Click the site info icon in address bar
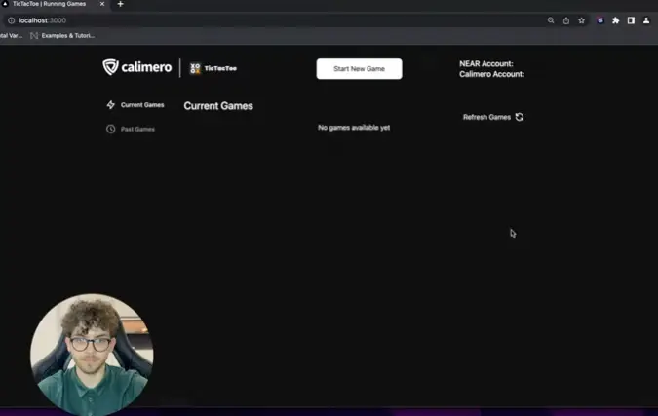 pyautogui.click(x=12, y=20)
